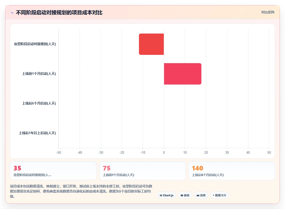Select the 数据卡片 tag chip
The image size is (285, 209).
pyautogui.click(x=220, y=195)
